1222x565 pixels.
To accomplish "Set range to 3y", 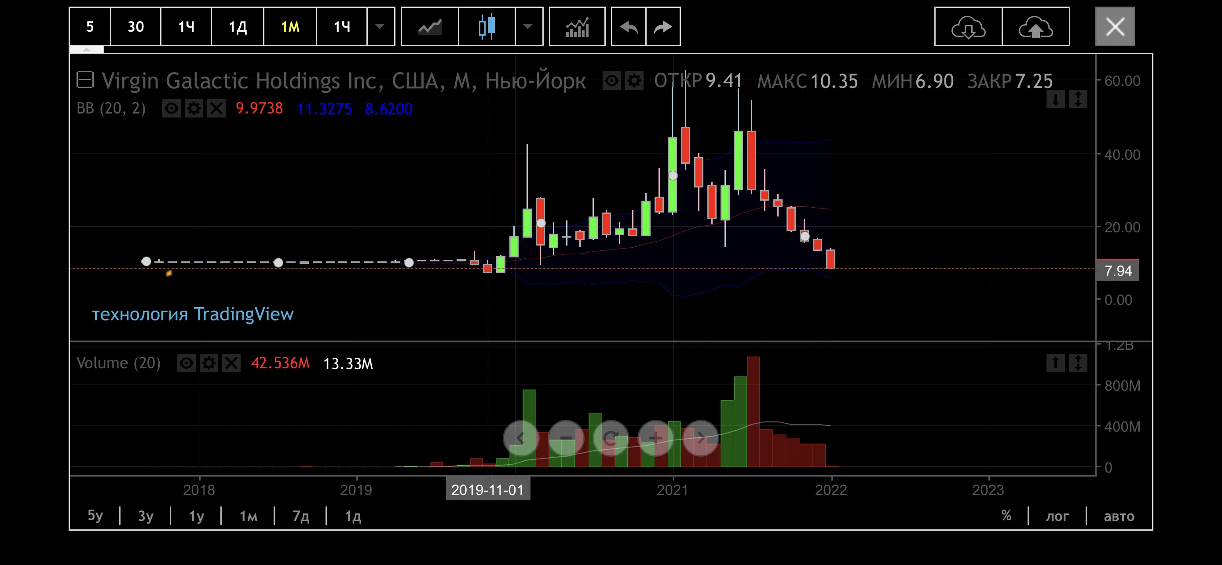I will tap(146, 516).
